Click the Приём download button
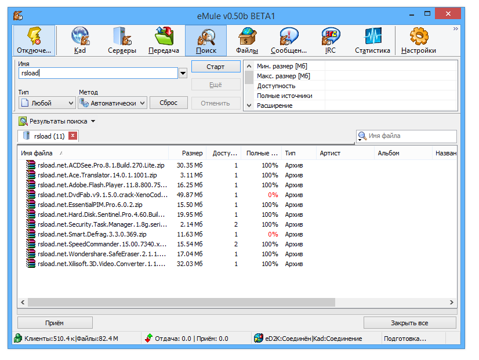Image resolution: width=479 pixels, height=360 pixels. (x=55, y=323)
